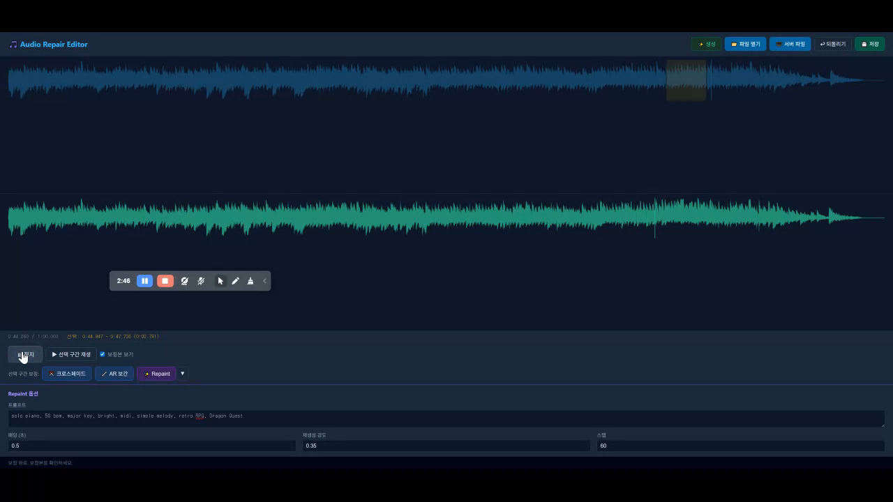This screenshot has height=502, width=893.
Task: Select the cursor pointer tool in the recording toolbar
Action: point(220,281)
